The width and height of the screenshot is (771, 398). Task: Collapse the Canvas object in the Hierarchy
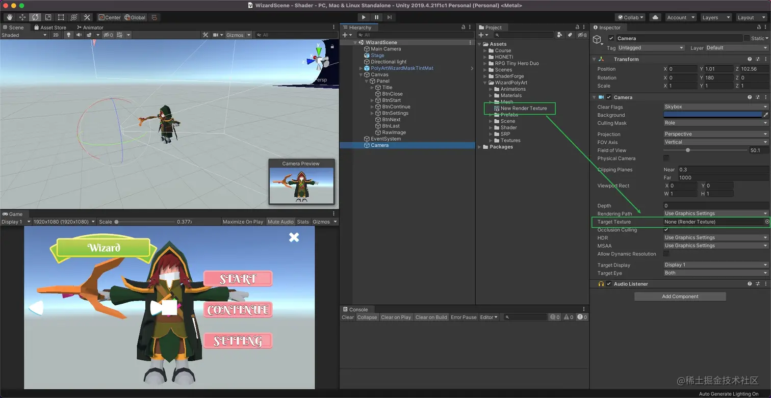(361, 75)
